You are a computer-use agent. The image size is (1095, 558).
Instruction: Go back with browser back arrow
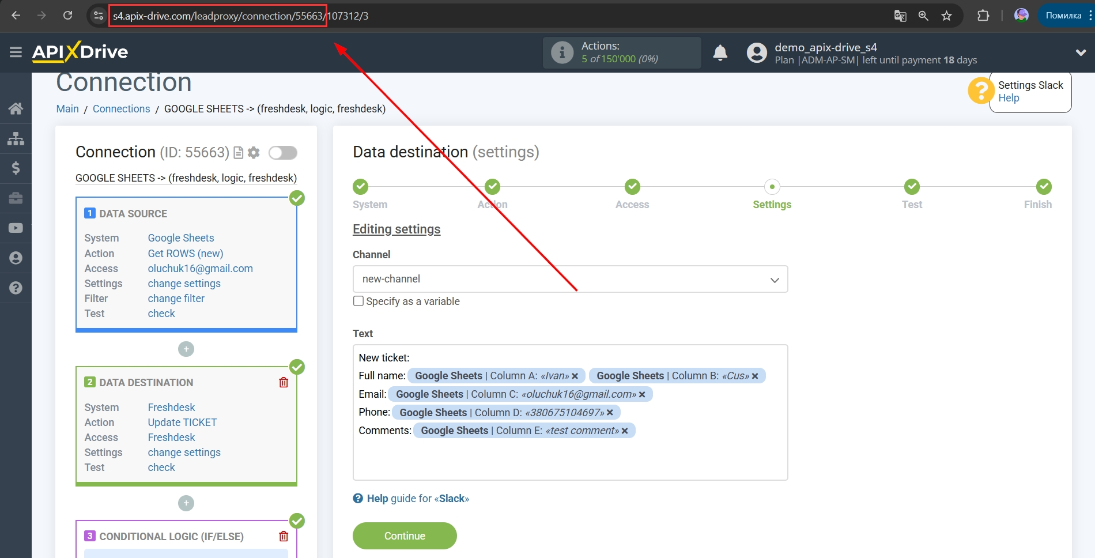[16, 16]
